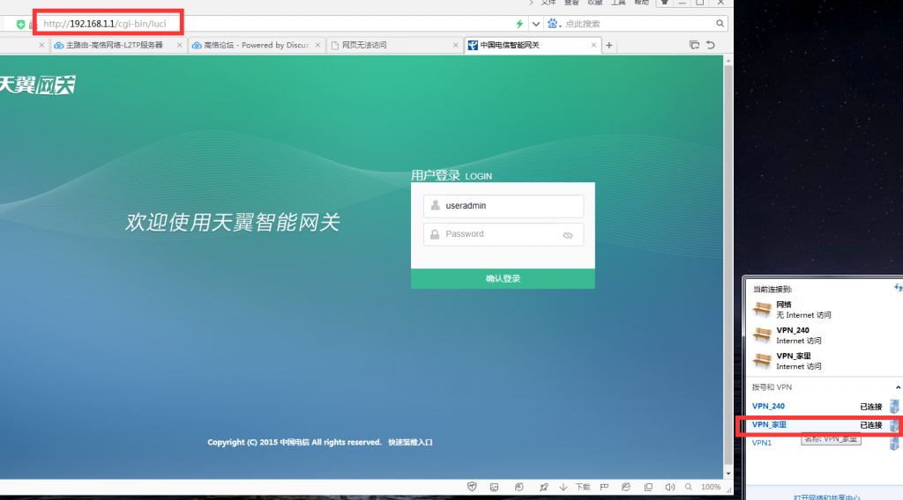
Task: Switch to the 高格论坛 Powered by Discuz tab
Action: pyautogui.click(x=256, y=45)
